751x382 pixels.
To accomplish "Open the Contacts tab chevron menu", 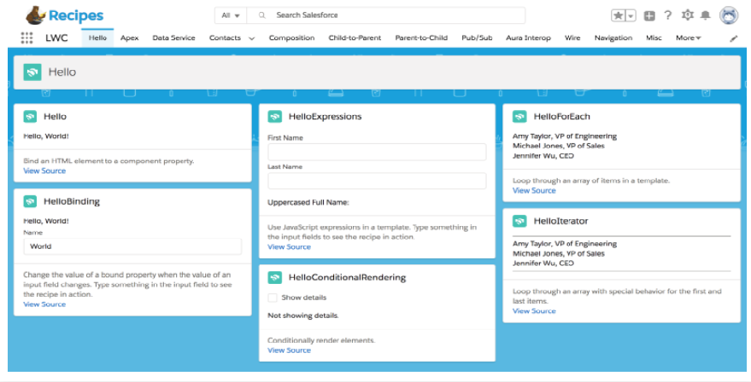I will 252,38.
